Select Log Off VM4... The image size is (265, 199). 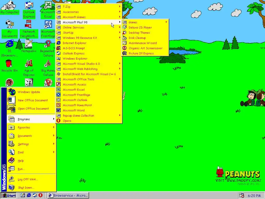(31, 179)
